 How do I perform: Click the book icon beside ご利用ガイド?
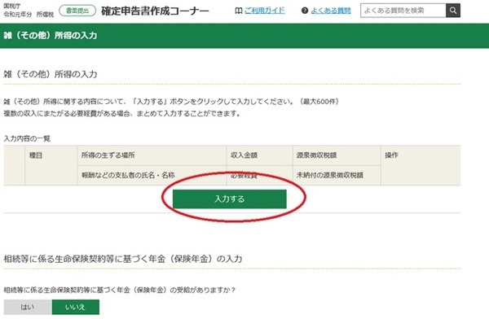[239, 11]
